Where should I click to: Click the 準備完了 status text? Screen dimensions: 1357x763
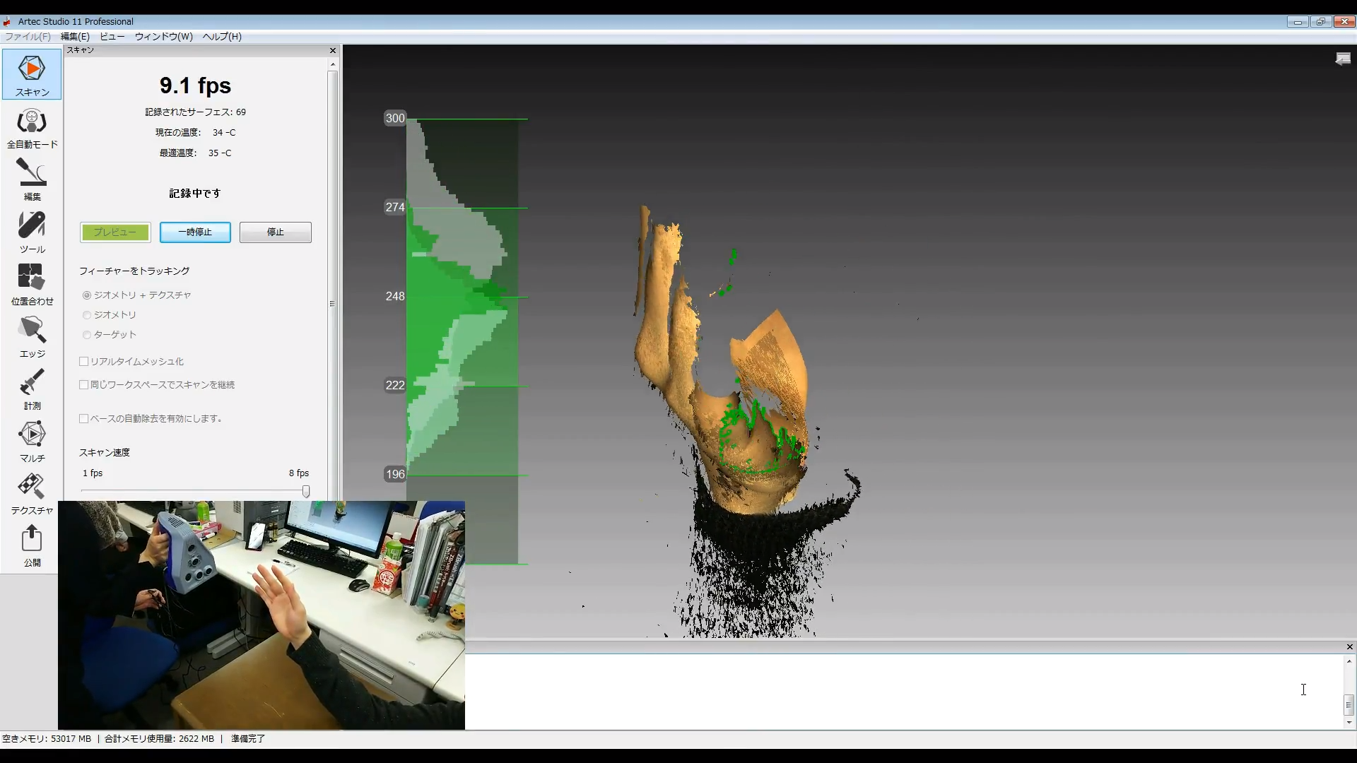pos(248,738)
